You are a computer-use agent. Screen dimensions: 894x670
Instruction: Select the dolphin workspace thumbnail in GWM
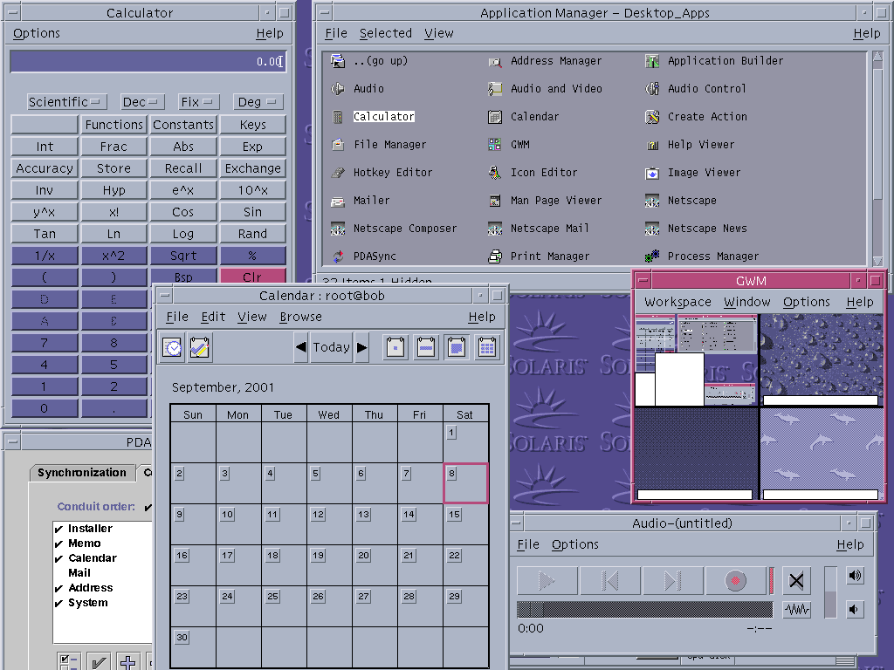coord(821,454)
